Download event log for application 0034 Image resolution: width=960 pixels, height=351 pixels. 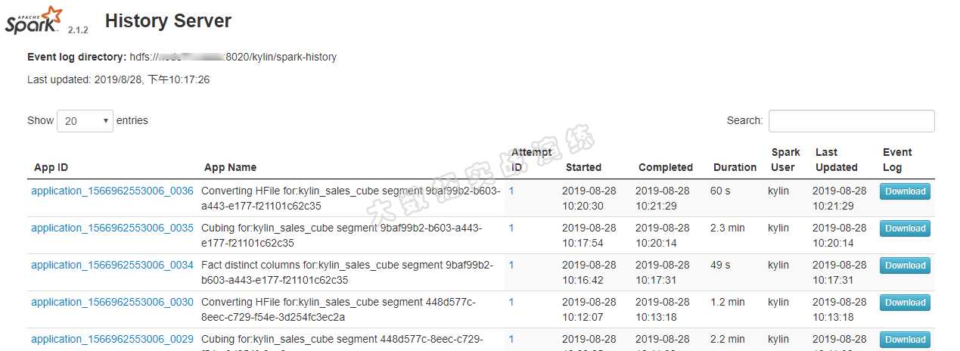905,266
